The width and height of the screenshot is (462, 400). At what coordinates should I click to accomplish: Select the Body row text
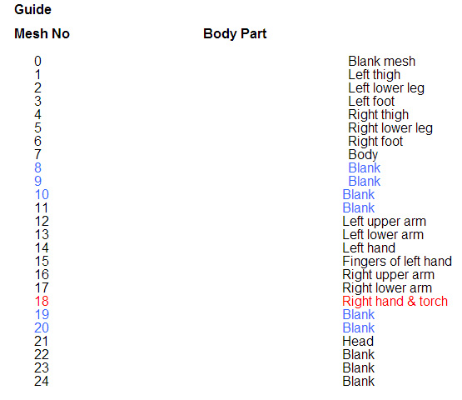[x=363, y=154]
